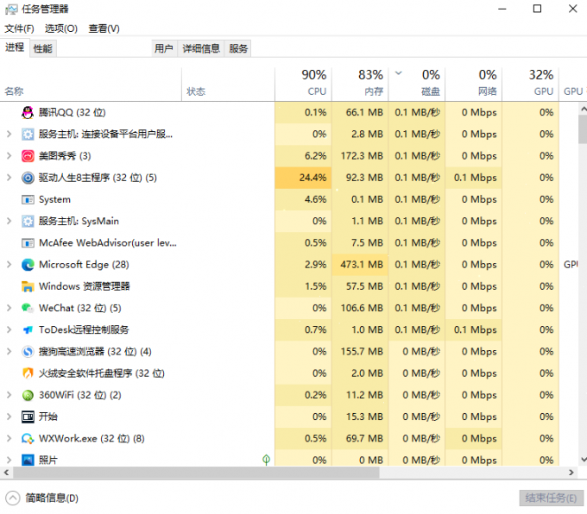Screen dimensions: 587x514
Task: Click the horizontal scrollbar at bottom
Action: tap(285, 473)
